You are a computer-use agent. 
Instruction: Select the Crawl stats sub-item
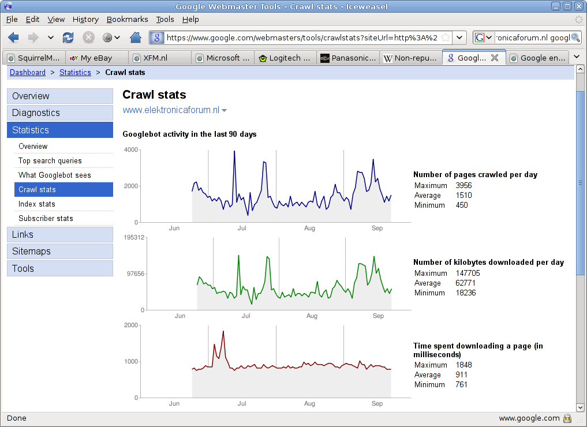(63, 189)
